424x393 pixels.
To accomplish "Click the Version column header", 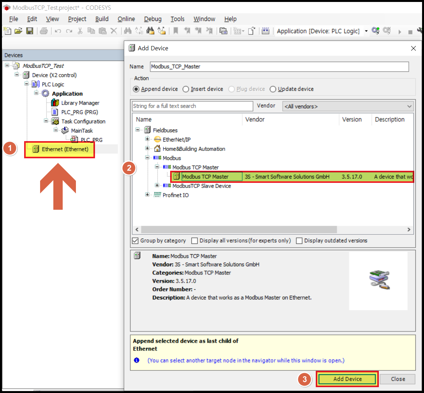I will pos(355,119).
